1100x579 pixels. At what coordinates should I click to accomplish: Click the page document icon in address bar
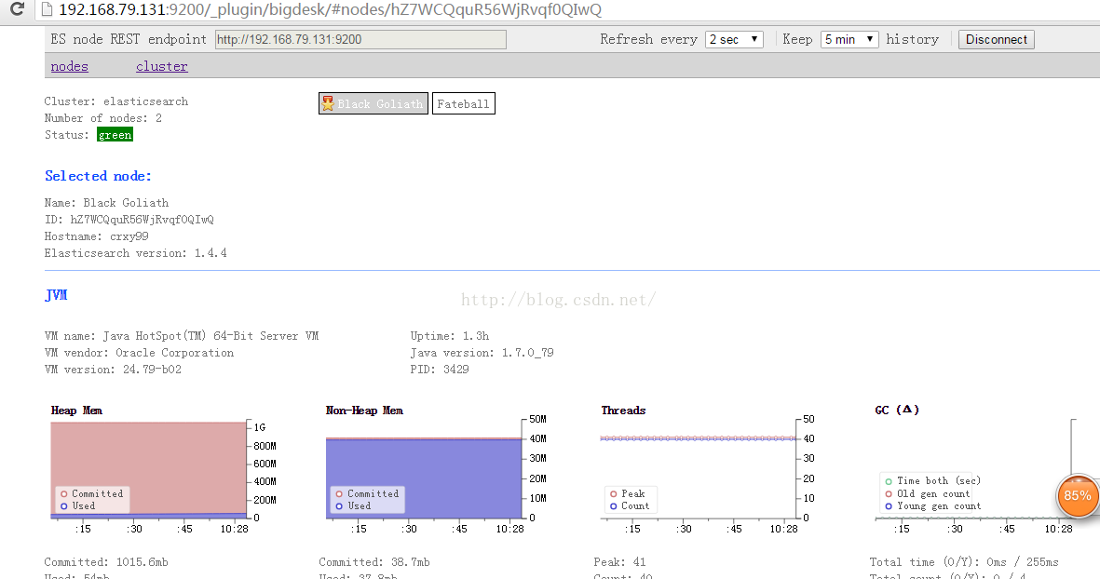pyautogui.click(x=47, y=9)
